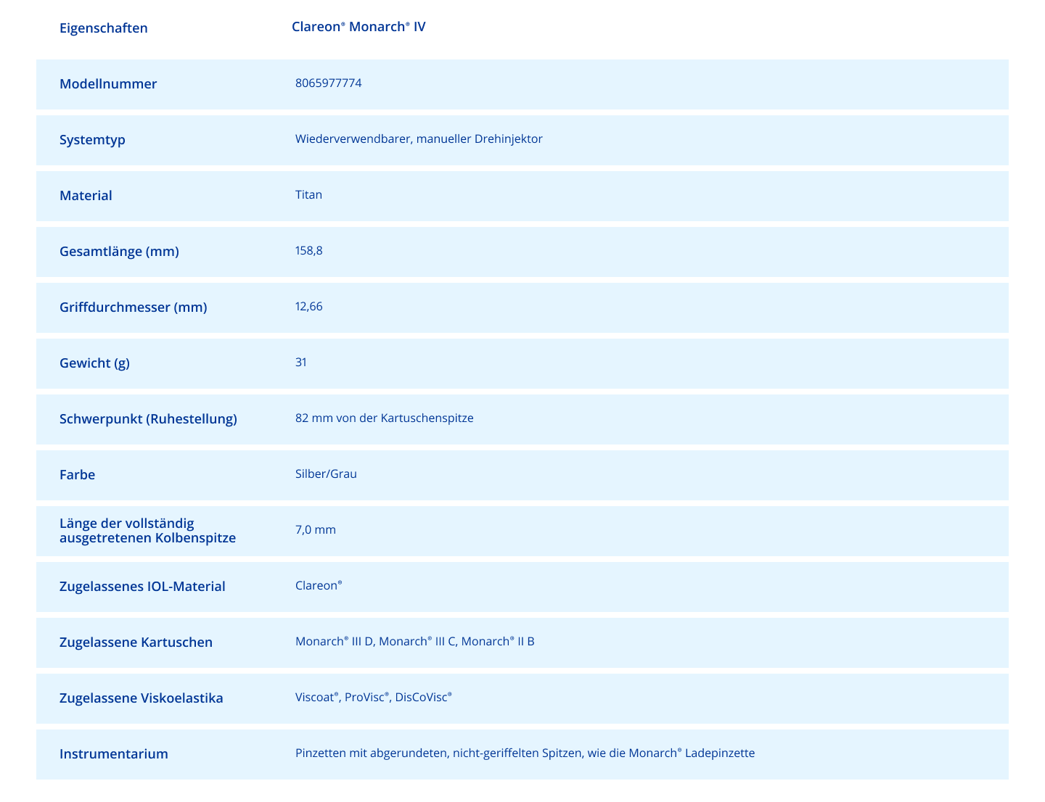
Task: Click the 'Titan' material value
Action: click(x=308, y=195)
